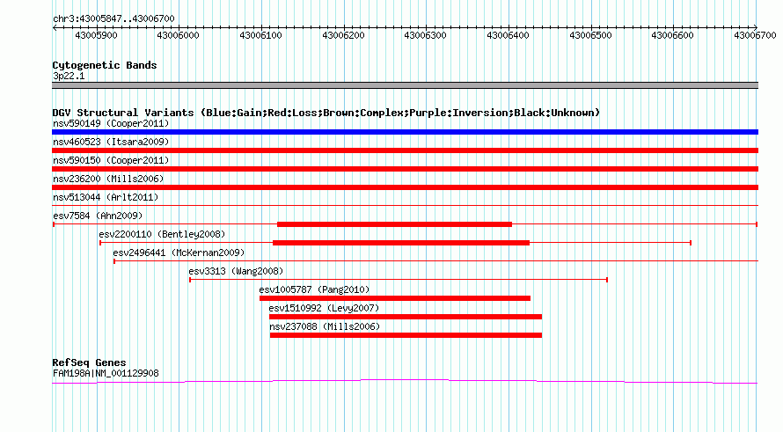Click the 43006100 ruler position
The image size is (783, 432).
(x=260, y=35)
